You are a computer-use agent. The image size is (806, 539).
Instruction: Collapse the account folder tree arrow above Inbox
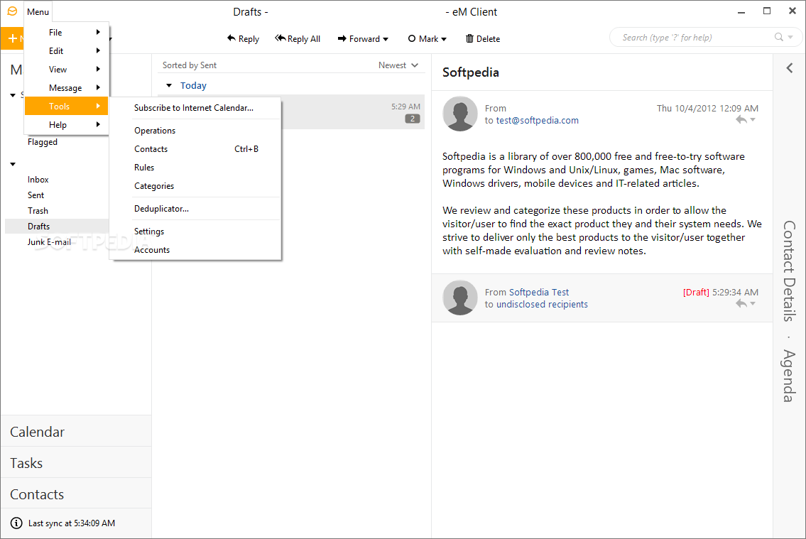tap(13, 165)
